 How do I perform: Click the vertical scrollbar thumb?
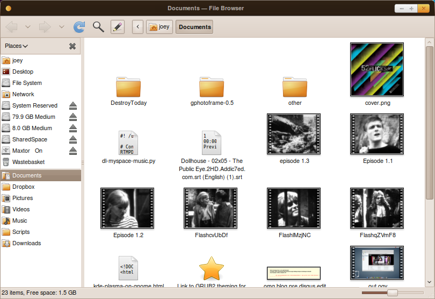429,123
